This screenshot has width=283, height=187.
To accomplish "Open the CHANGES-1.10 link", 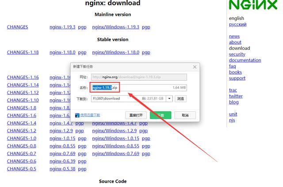I will (23, 100).
